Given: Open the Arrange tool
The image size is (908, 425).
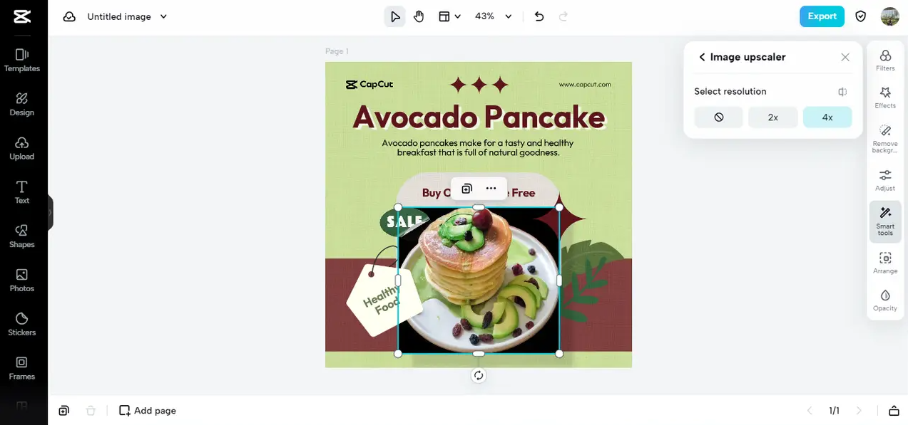Looking at the screenshot, I should point(885,263).
